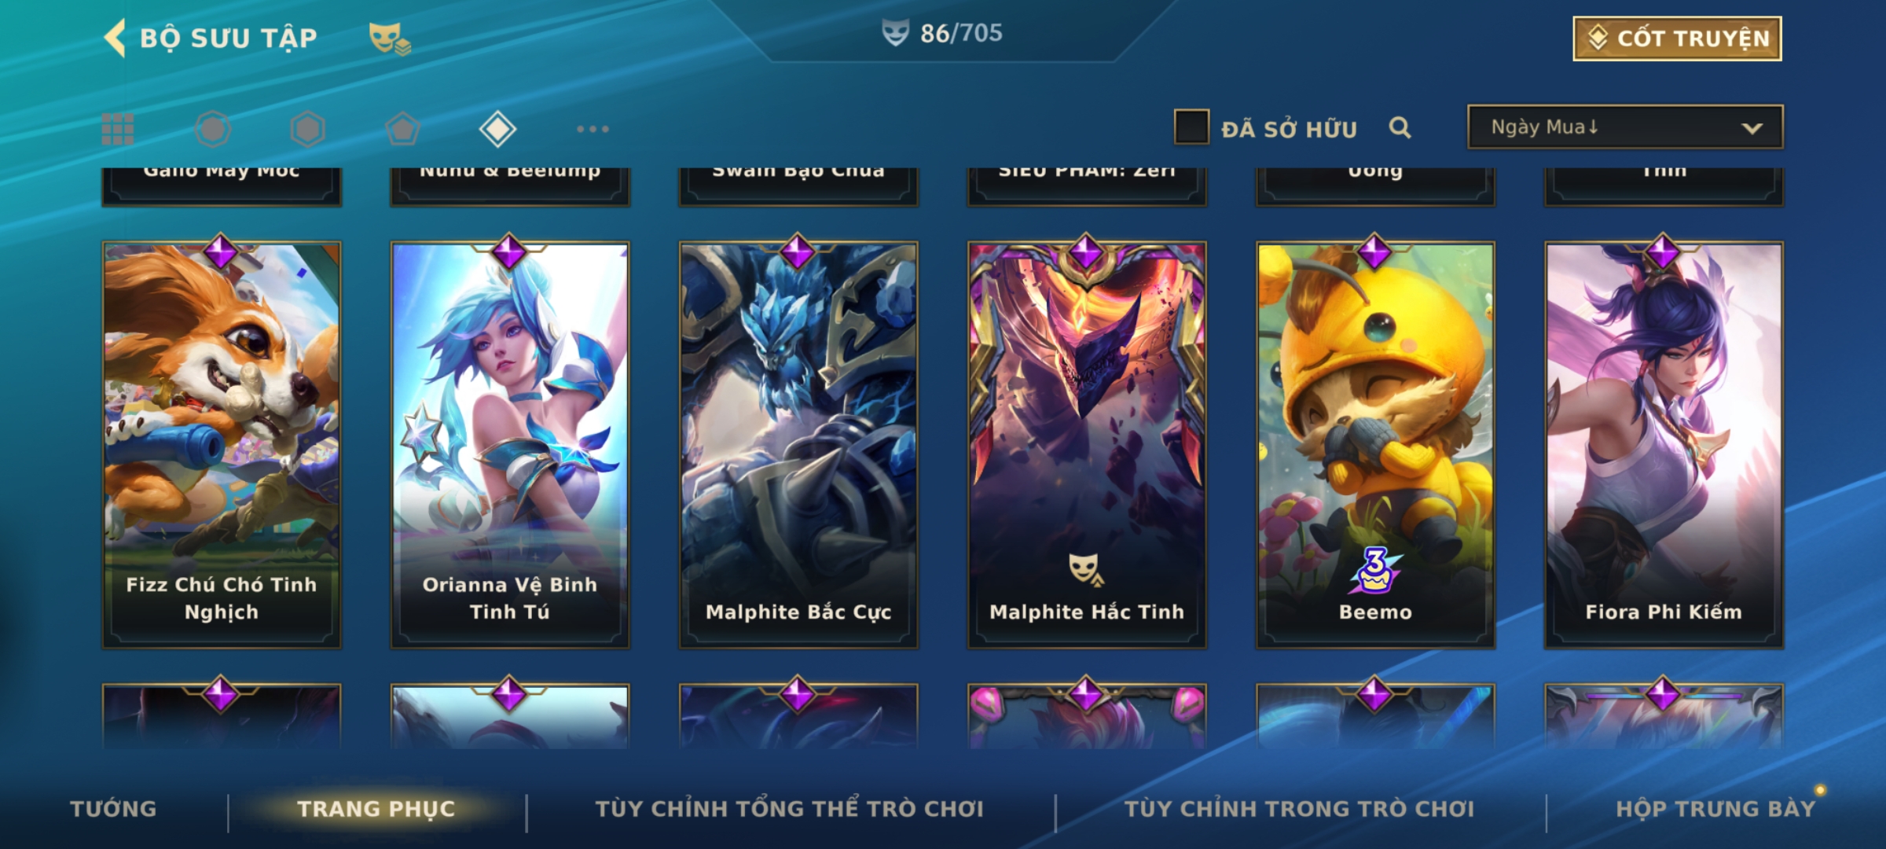Viewport: 1886px width, 849px height.
Task: Expand sort options with the chevron arrow
Action: click(1752, 128)
